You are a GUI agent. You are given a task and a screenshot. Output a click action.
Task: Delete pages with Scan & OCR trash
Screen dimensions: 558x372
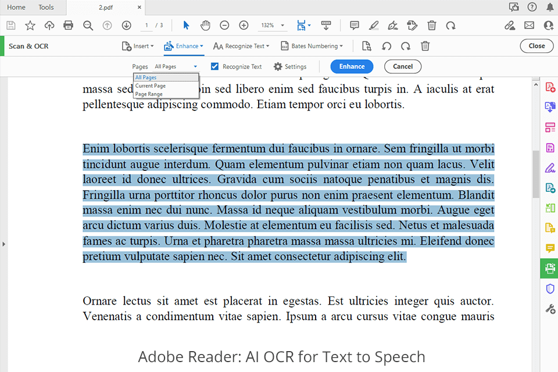click(x=425, y=46)
